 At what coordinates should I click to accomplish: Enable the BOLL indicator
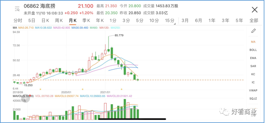click(253, 50)
